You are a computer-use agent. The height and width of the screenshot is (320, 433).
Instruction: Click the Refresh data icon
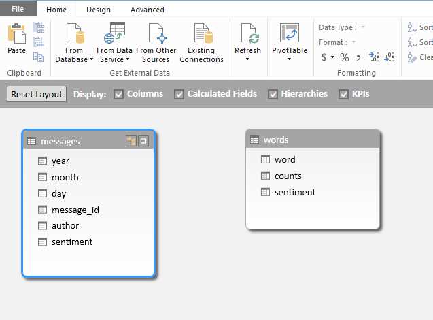click(250, 33)
